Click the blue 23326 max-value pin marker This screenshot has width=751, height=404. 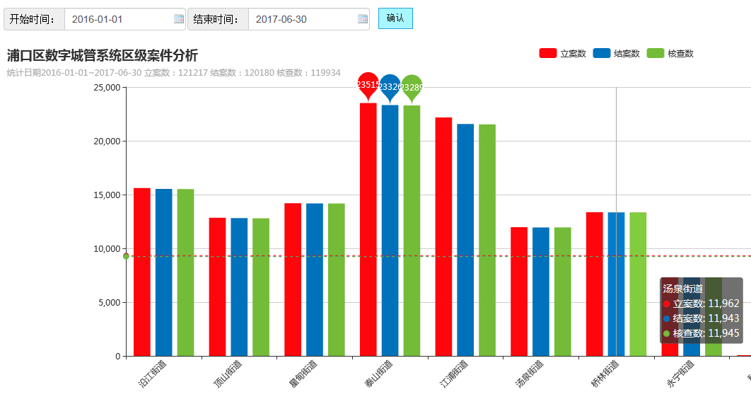(390, 86)
